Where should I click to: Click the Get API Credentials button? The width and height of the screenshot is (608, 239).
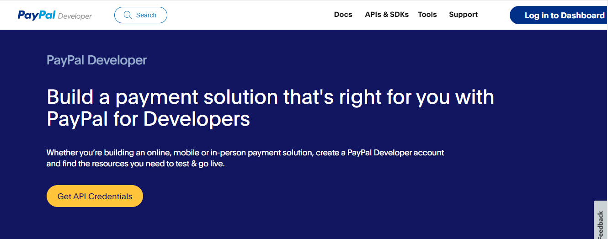tap(95, 196)
